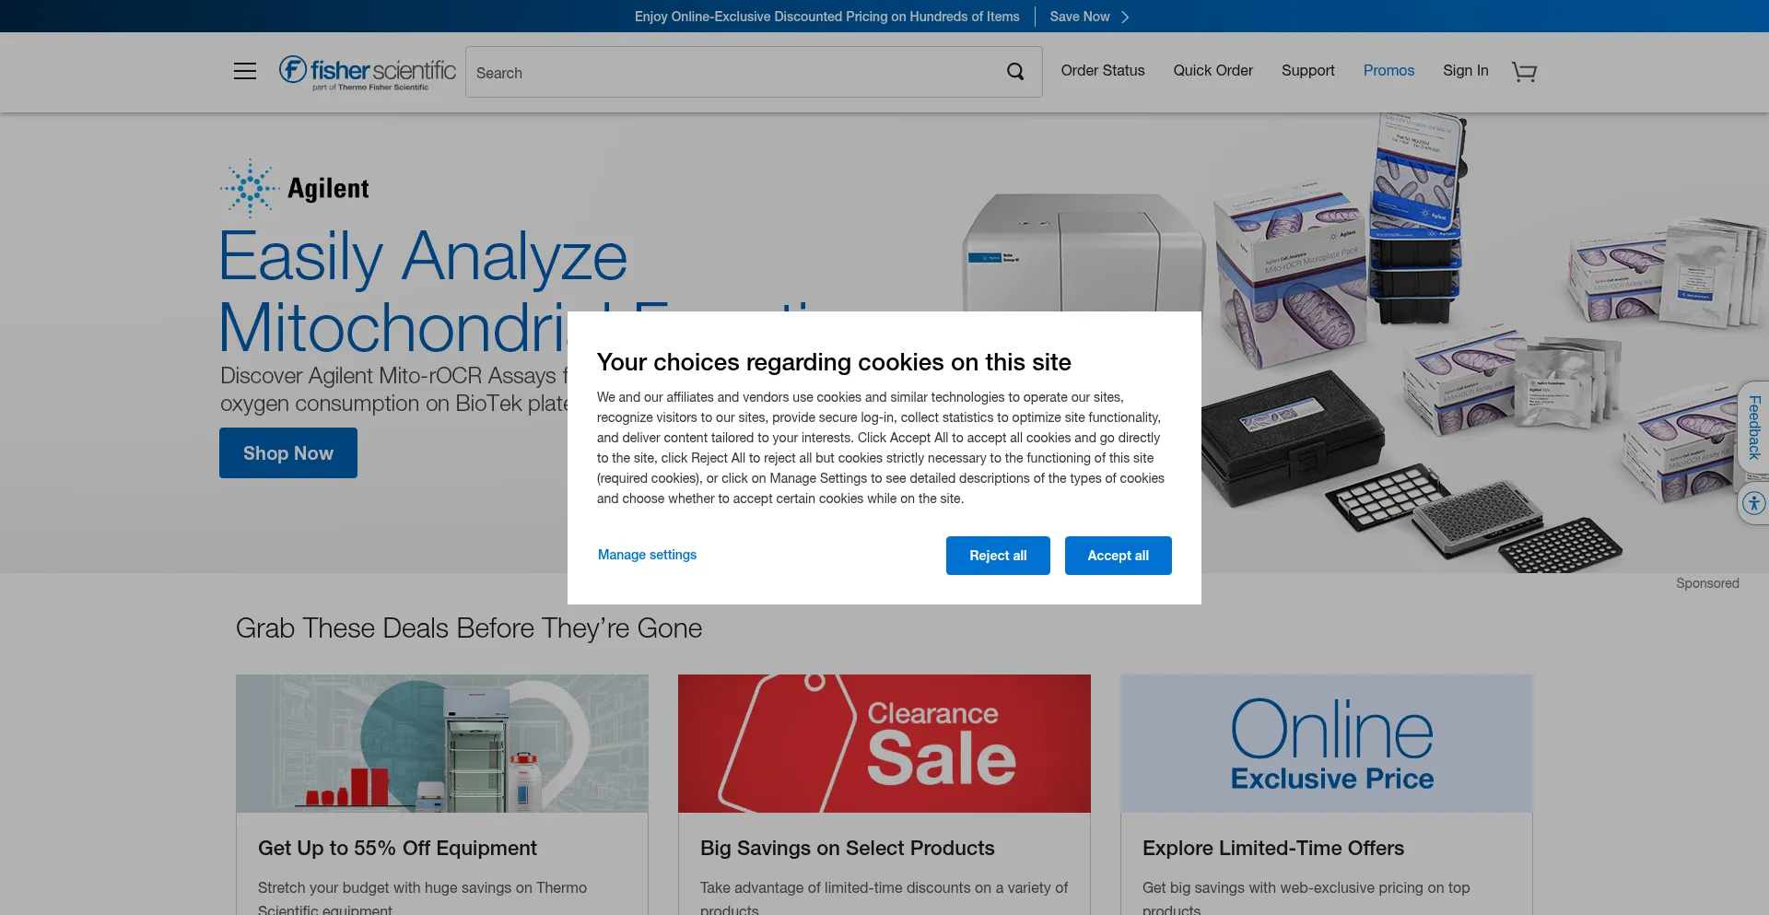This screenshot has width=1769, height=915.
Task: Open the Support menu
Action: click(1307, 70)
